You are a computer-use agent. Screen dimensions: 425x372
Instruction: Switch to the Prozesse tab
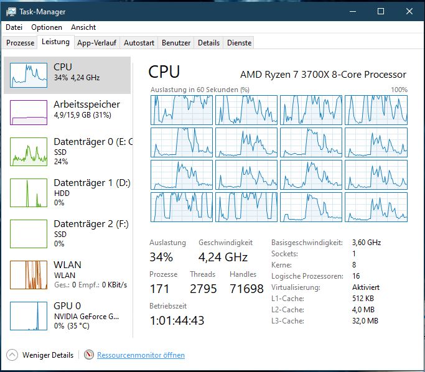(x=21, y=43)
